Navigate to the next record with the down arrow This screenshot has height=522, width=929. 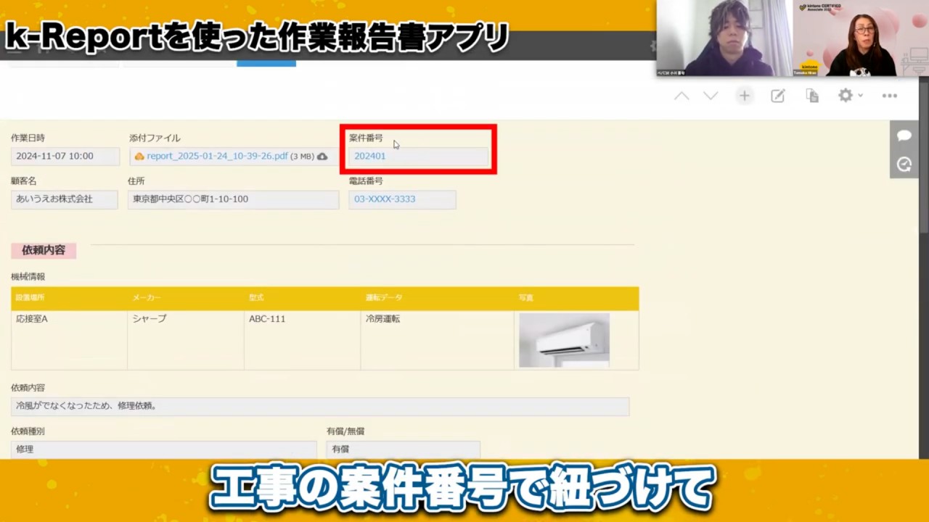(710, 95)
